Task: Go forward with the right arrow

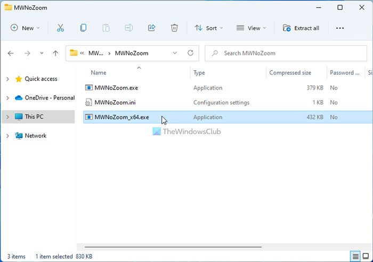Action: (27, 53)
